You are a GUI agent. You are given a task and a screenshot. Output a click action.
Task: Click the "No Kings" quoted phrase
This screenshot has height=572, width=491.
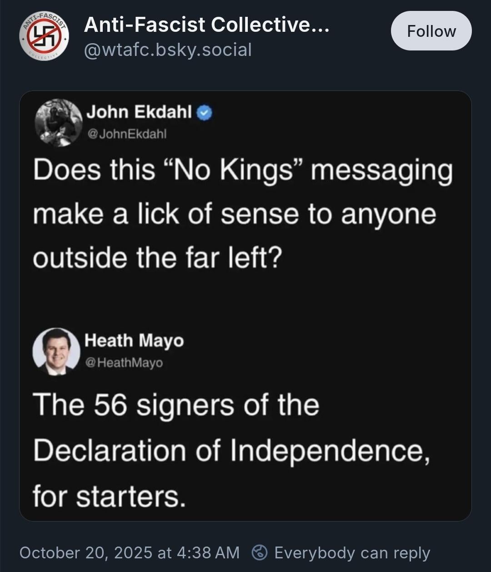[232, 171]
